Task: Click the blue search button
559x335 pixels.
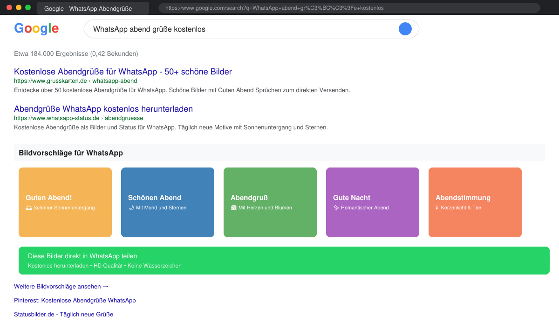Action: (405, 29)
